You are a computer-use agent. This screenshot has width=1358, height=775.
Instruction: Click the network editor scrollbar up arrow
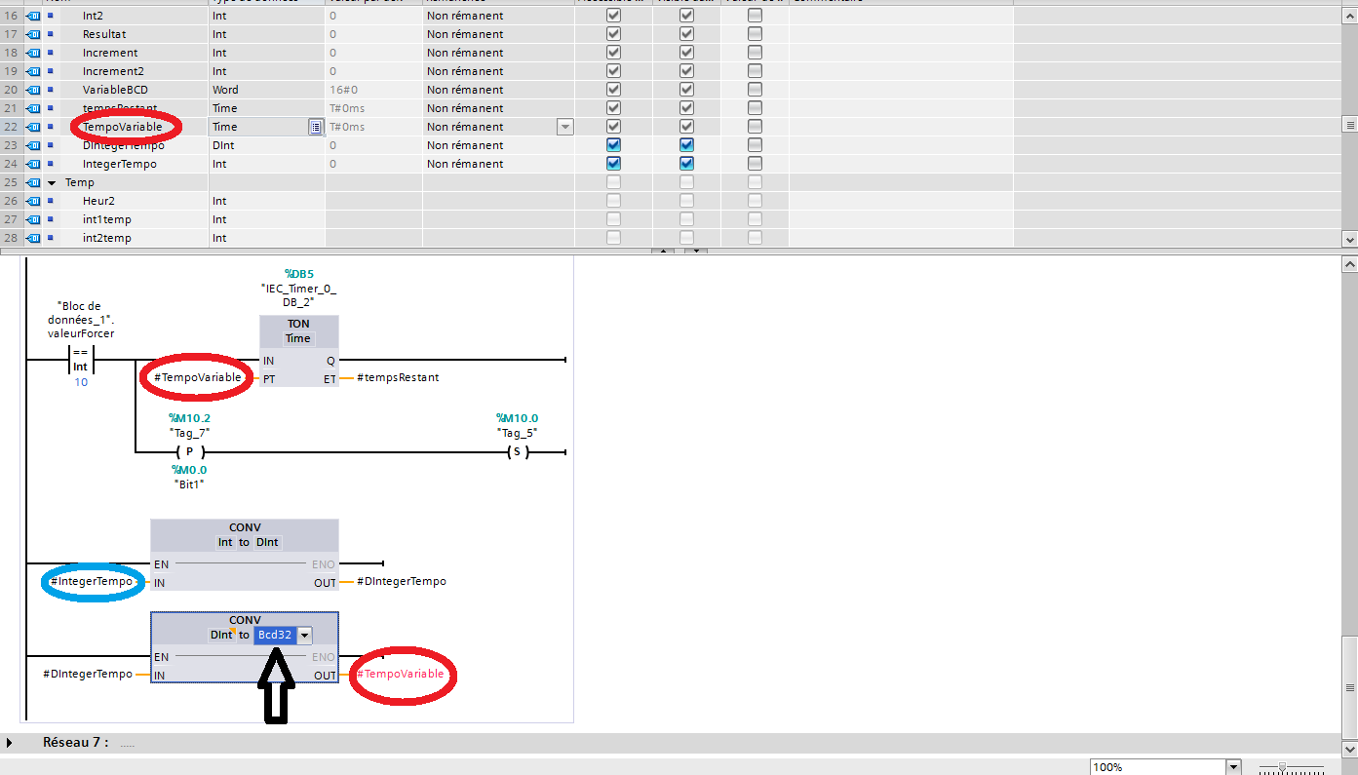(1349, 264)
